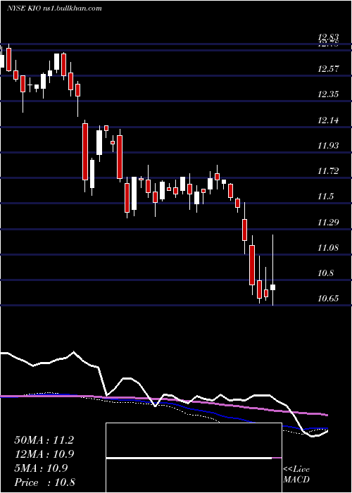The height and width of the screenshot is (493, 352).
Task: Click the 12.83 price axis label
Action: click(x=328, y=38)
